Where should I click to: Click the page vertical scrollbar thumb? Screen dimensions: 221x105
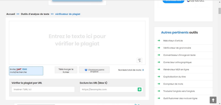tap(220, 11)
